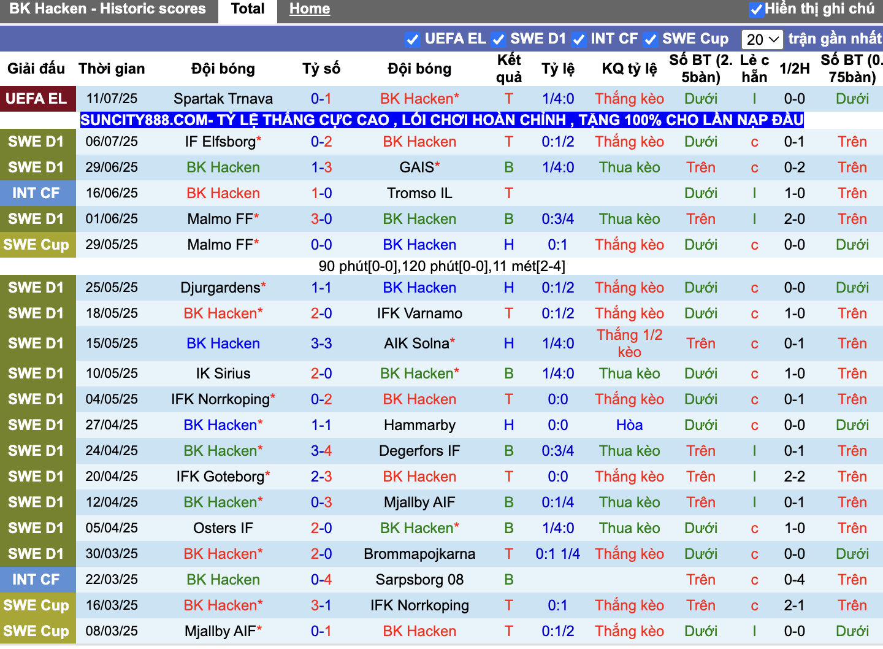
Task: Click the 2-1 half-time score on 16/03/25
Action: coord(795,605)
